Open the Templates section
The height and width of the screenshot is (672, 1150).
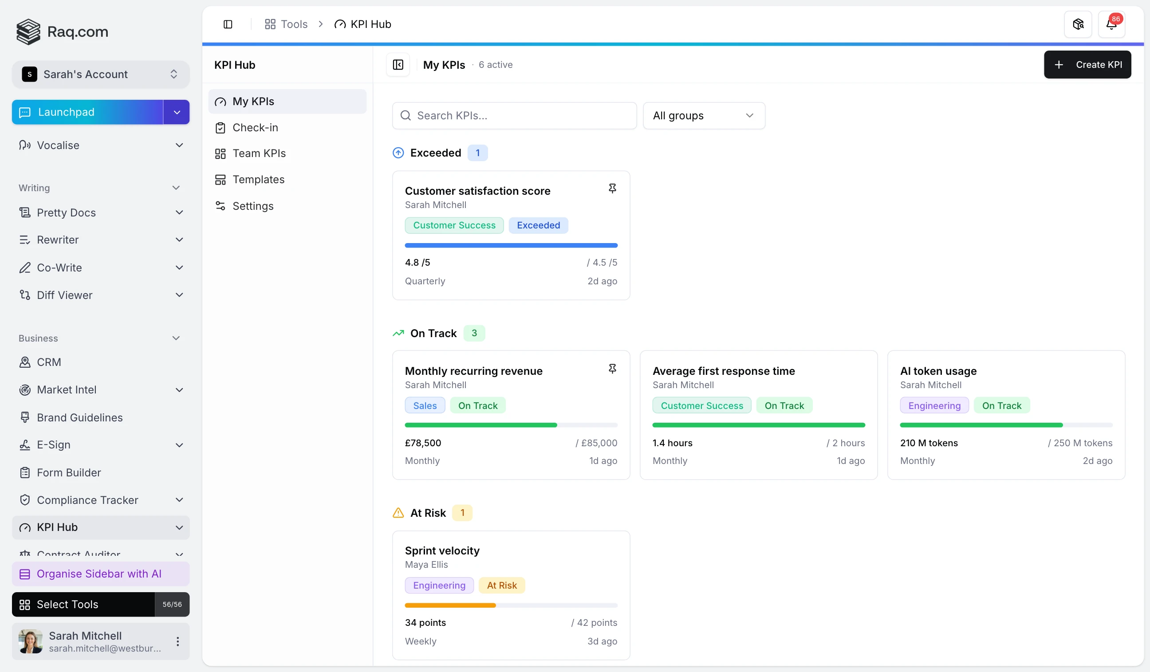coord(258,179)
